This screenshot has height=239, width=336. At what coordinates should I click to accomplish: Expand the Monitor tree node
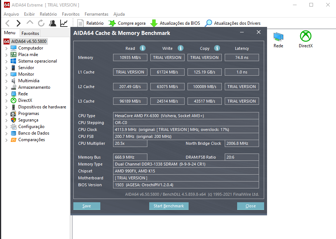click(x=6, y=75)
